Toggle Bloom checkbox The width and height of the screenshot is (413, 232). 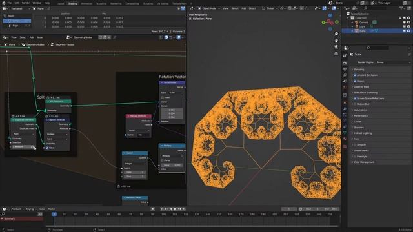[355, 81]
